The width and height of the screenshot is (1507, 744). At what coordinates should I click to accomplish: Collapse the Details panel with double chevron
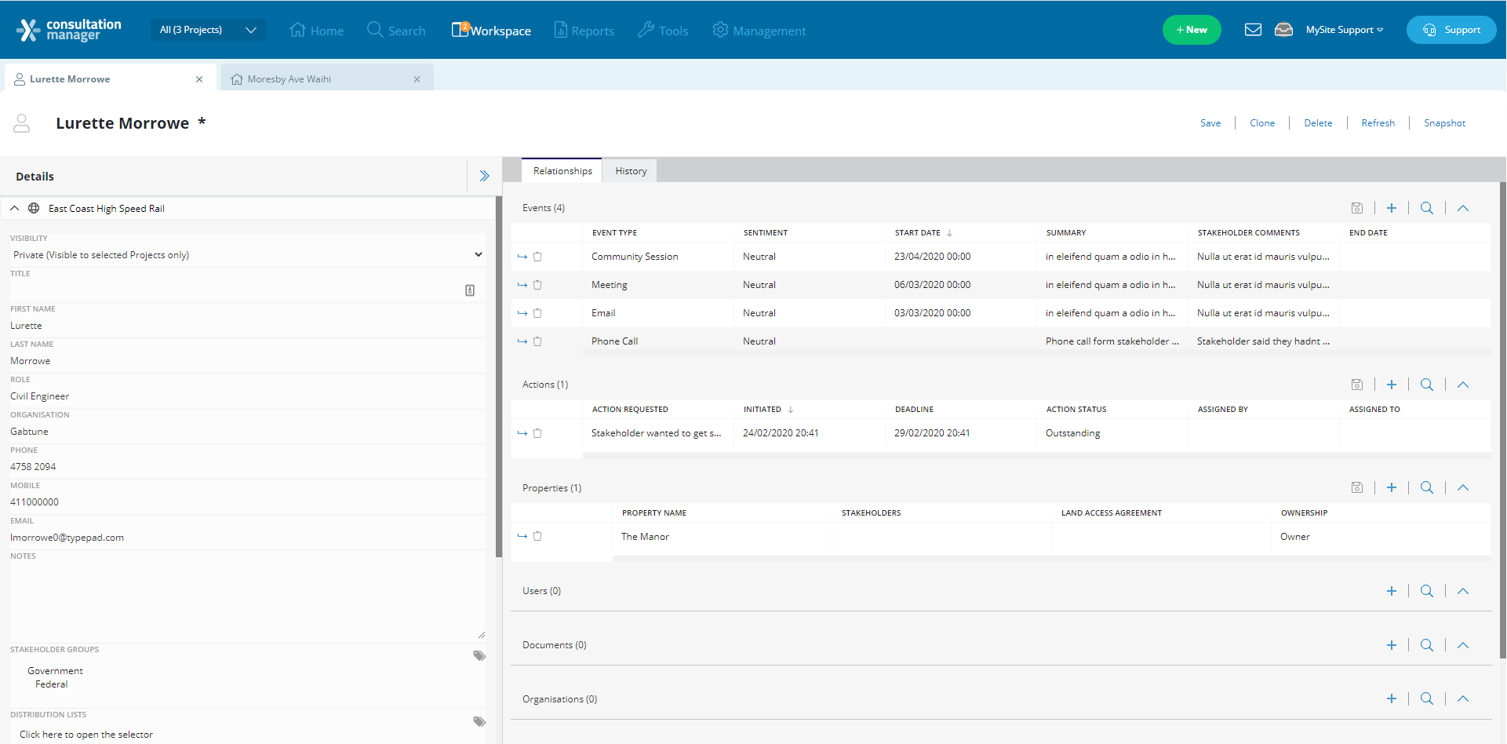coord(484,176)
